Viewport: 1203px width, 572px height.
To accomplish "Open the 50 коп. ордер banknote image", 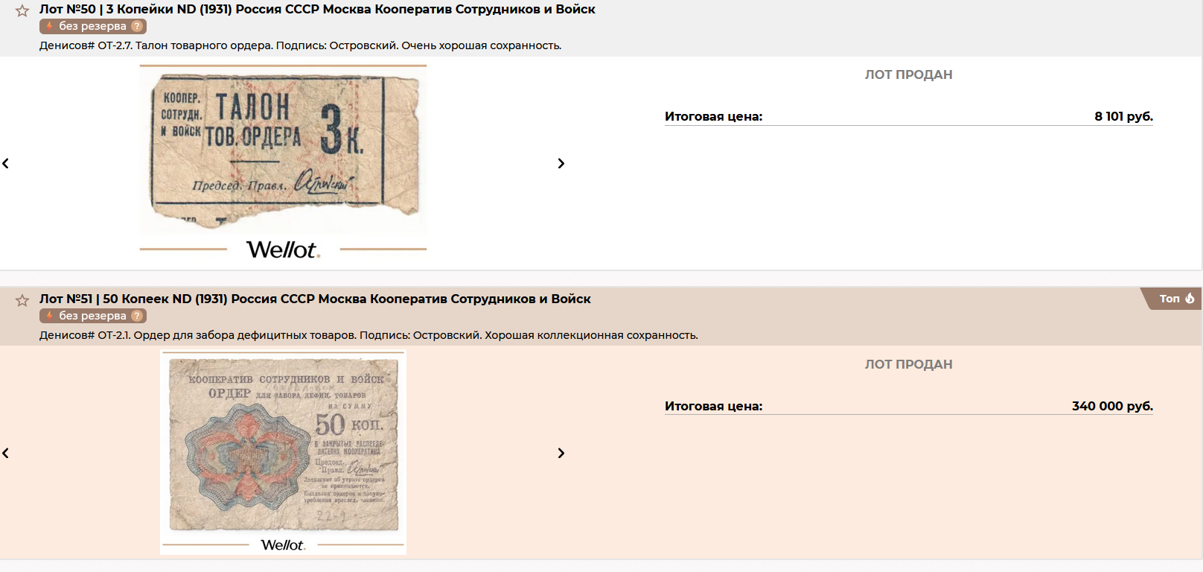I will coord(284,445).
